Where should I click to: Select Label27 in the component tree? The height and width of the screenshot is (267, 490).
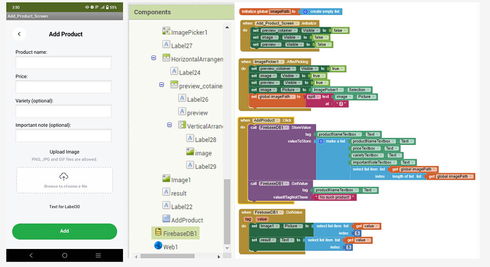click(182, 46)
